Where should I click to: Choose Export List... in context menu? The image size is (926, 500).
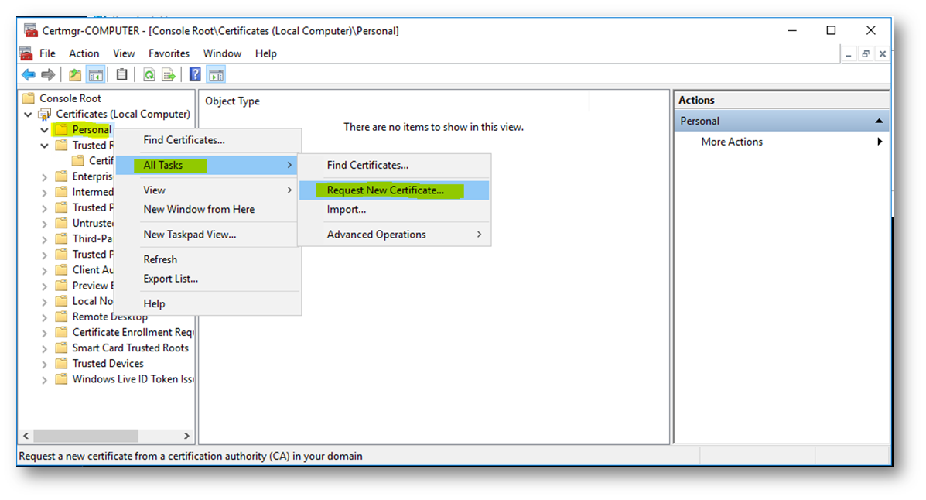click(x=207, y=279)
